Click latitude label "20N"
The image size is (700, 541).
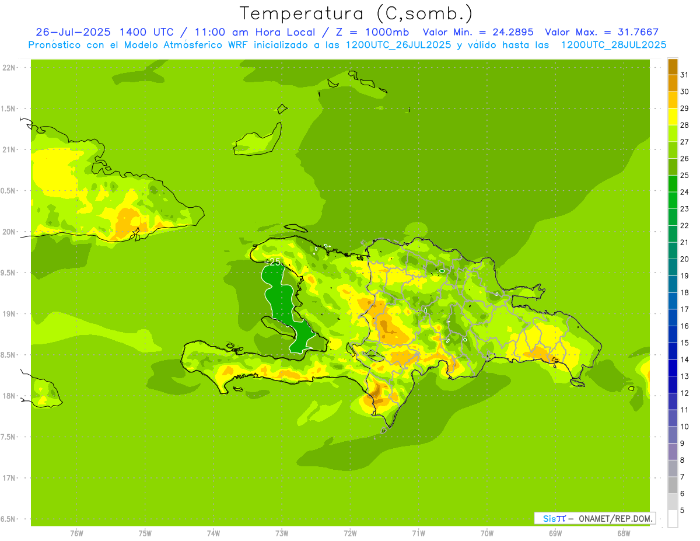point(8,232)
